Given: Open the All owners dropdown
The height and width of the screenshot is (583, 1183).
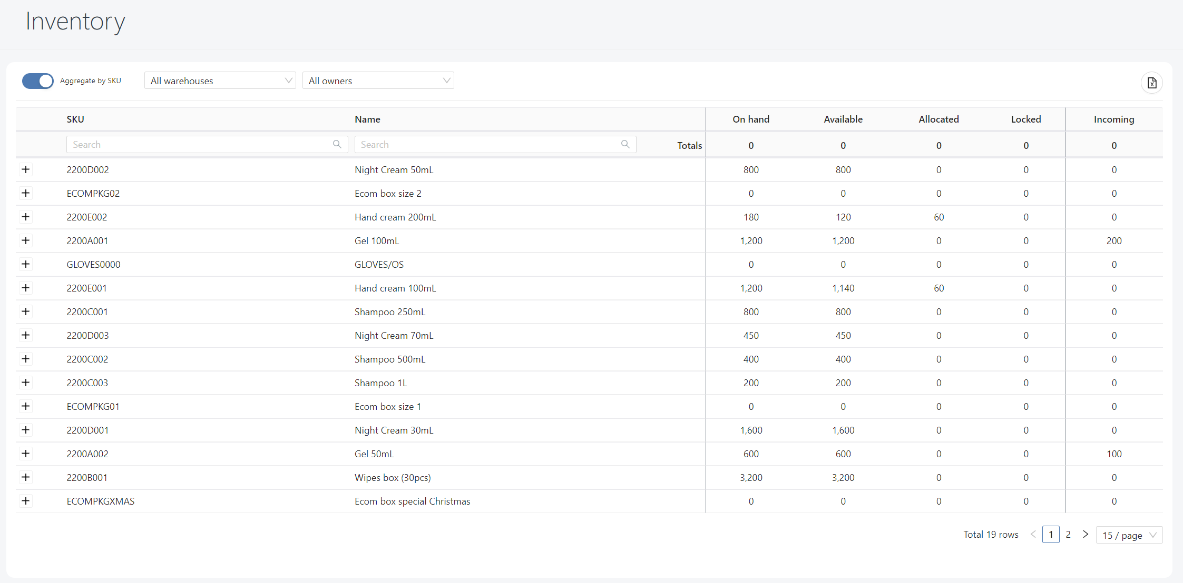Looking at the screenshot, I should click(378, 81).
